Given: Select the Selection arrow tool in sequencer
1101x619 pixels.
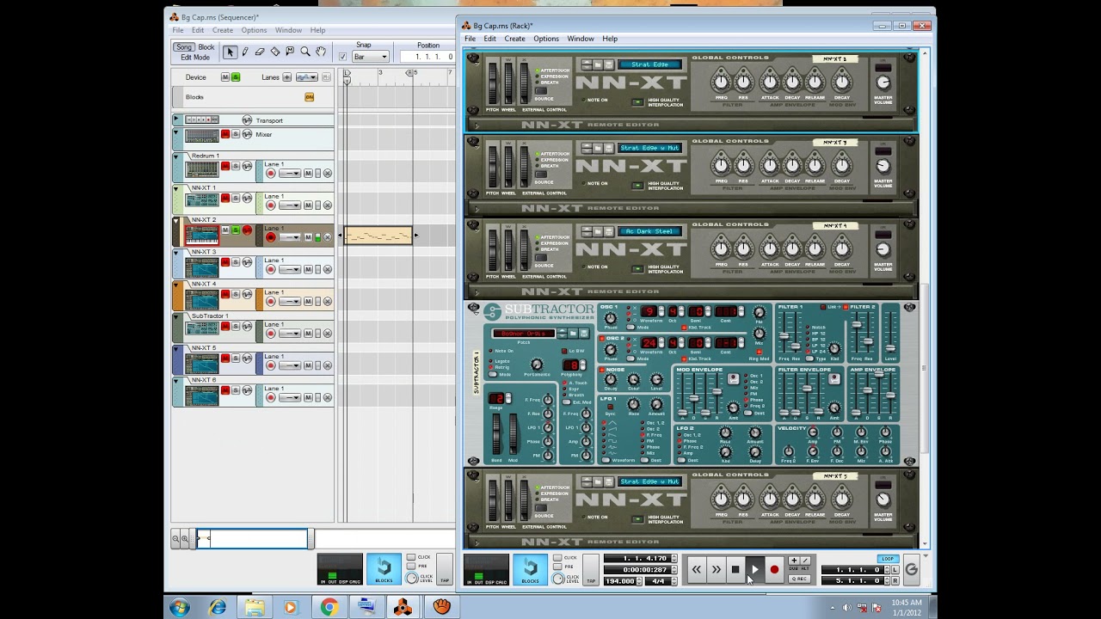Looking at the screenshot, I should click(x=230, y=52).
